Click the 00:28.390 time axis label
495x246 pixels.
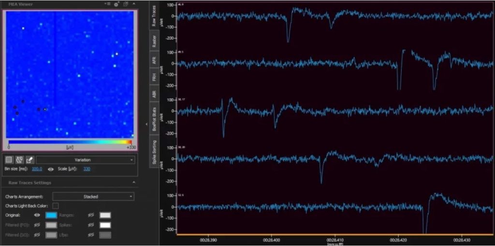click(208, 240)
